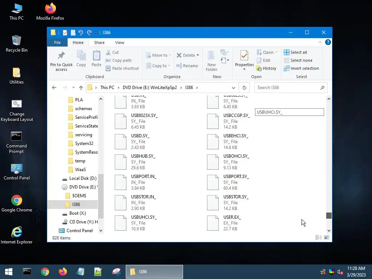Click the Paste ribbon icon
The height and width of the screenshot is (279, 372).
tap(96, 56)
